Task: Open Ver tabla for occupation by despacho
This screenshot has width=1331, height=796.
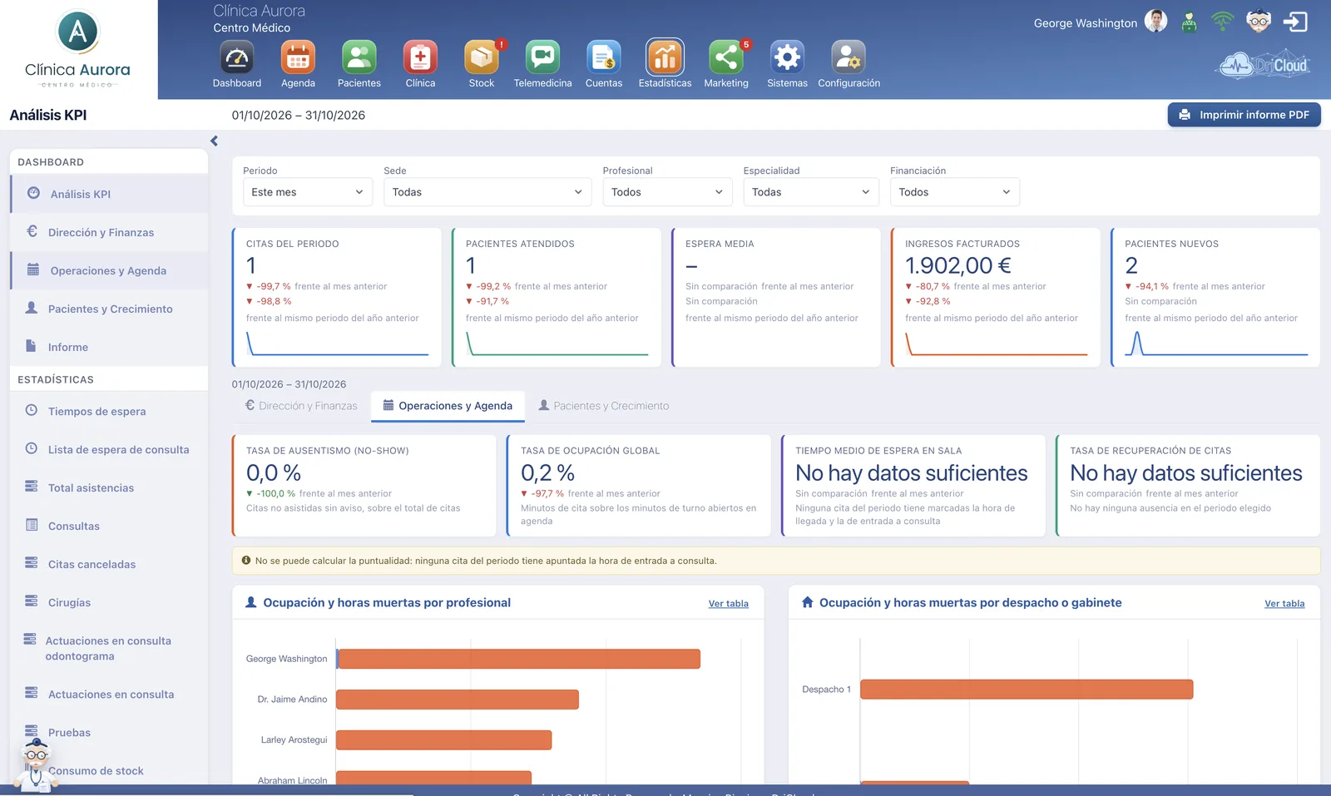Action: click(x=1284, y=604)
